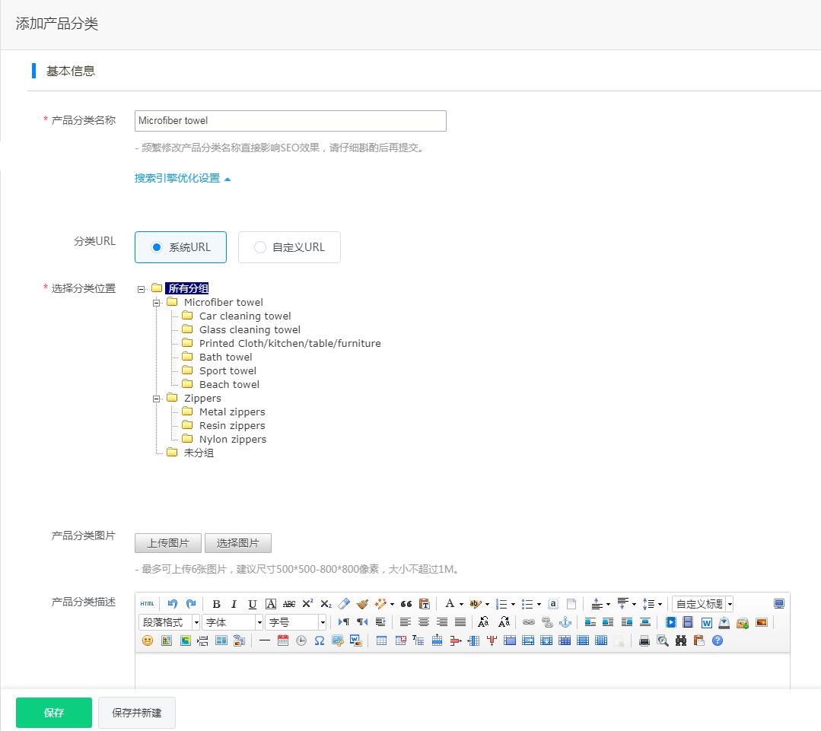
Task: Click the 产品分类名称 text input field
Action: pyautogui.click(x=290, y=121)
